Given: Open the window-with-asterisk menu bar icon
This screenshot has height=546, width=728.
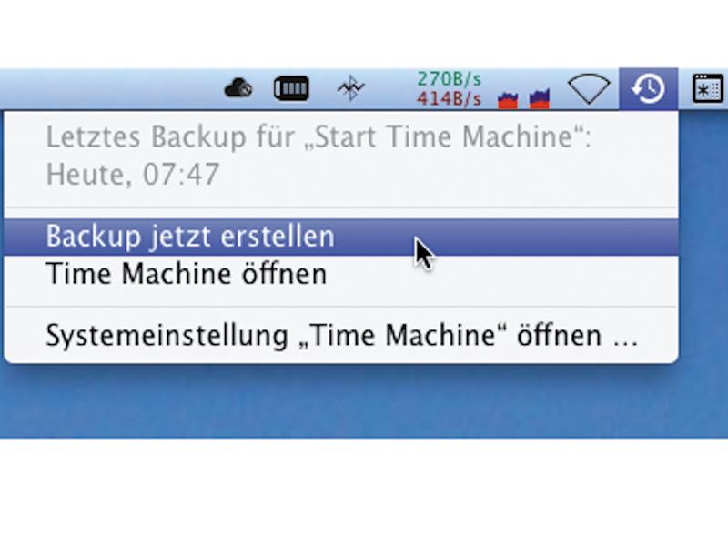Looking at the screenshot, I should pyautogui.click(x=708, y=87).
